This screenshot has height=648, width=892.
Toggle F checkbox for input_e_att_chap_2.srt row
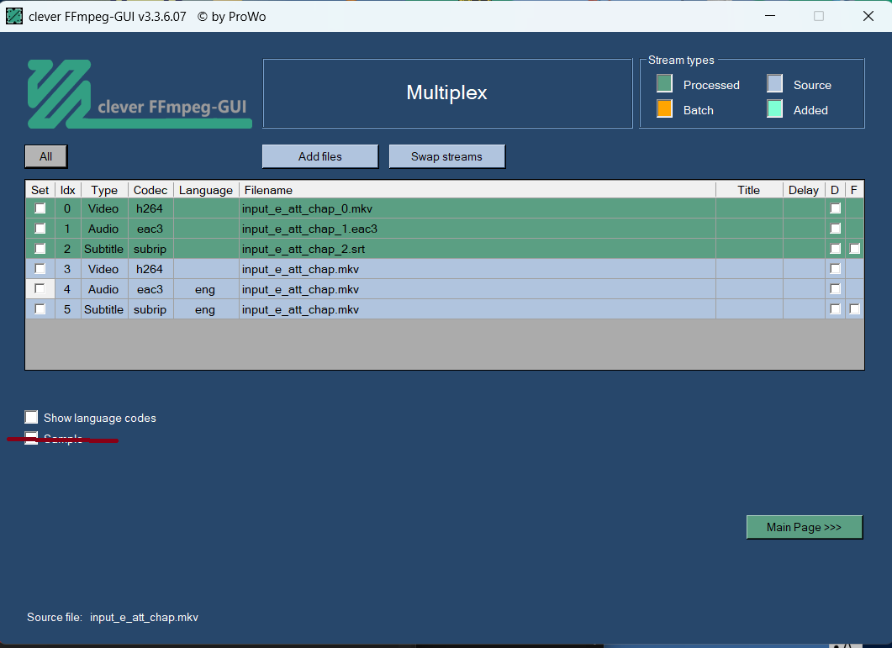[x=854, y=249]
